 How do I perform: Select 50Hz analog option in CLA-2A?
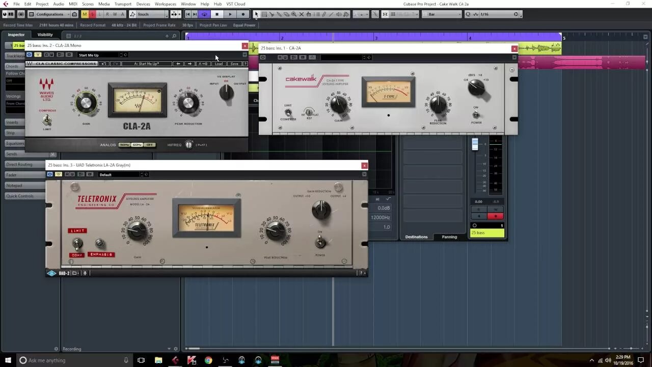click(x=124, y=145)
